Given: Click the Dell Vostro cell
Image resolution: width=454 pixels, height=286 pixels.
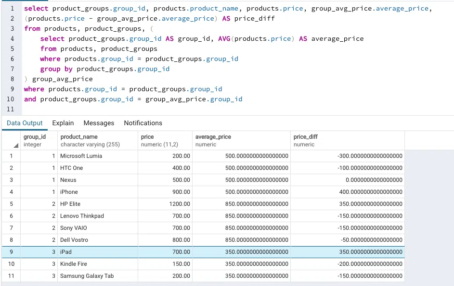Looking at the screenshot, I should tap(98, 240).
